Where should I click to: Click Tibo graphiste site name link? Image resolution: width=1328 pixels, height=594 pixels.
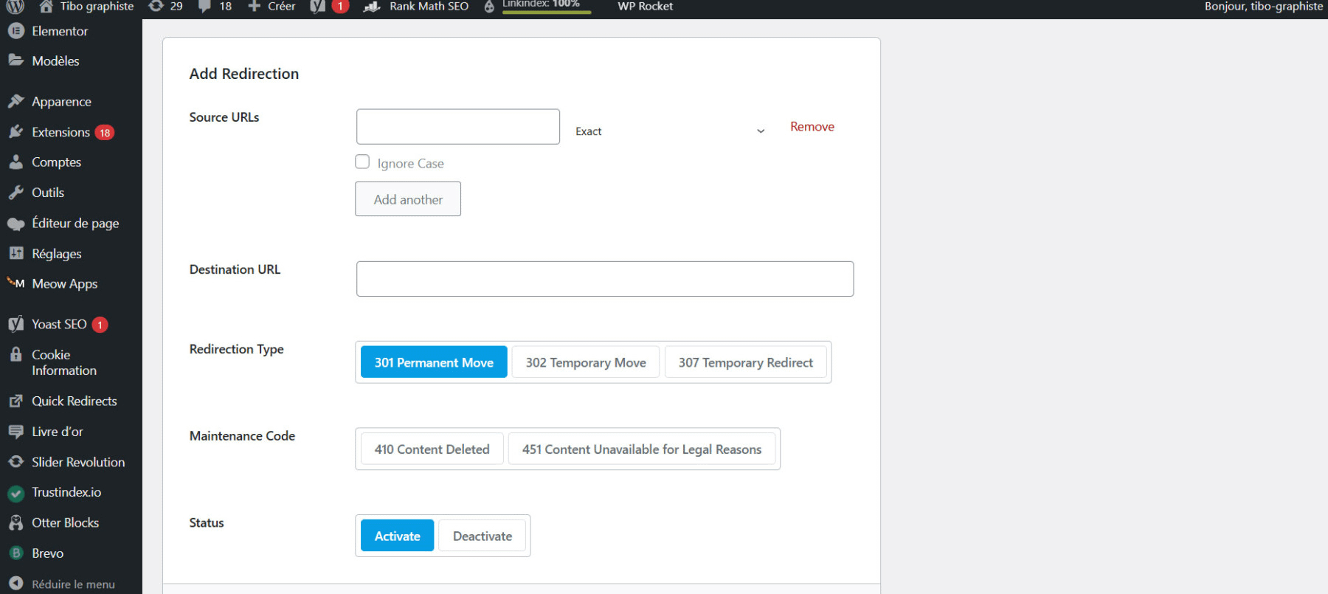point(97,6)
